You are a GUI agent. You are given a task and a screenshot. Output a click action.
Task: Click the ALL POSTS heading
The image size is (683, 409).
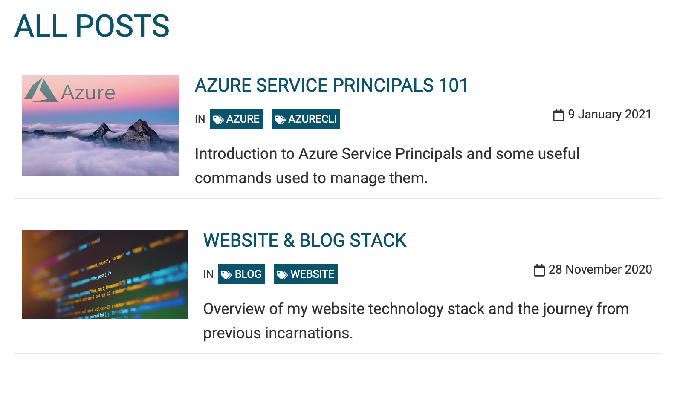[92, 26]
